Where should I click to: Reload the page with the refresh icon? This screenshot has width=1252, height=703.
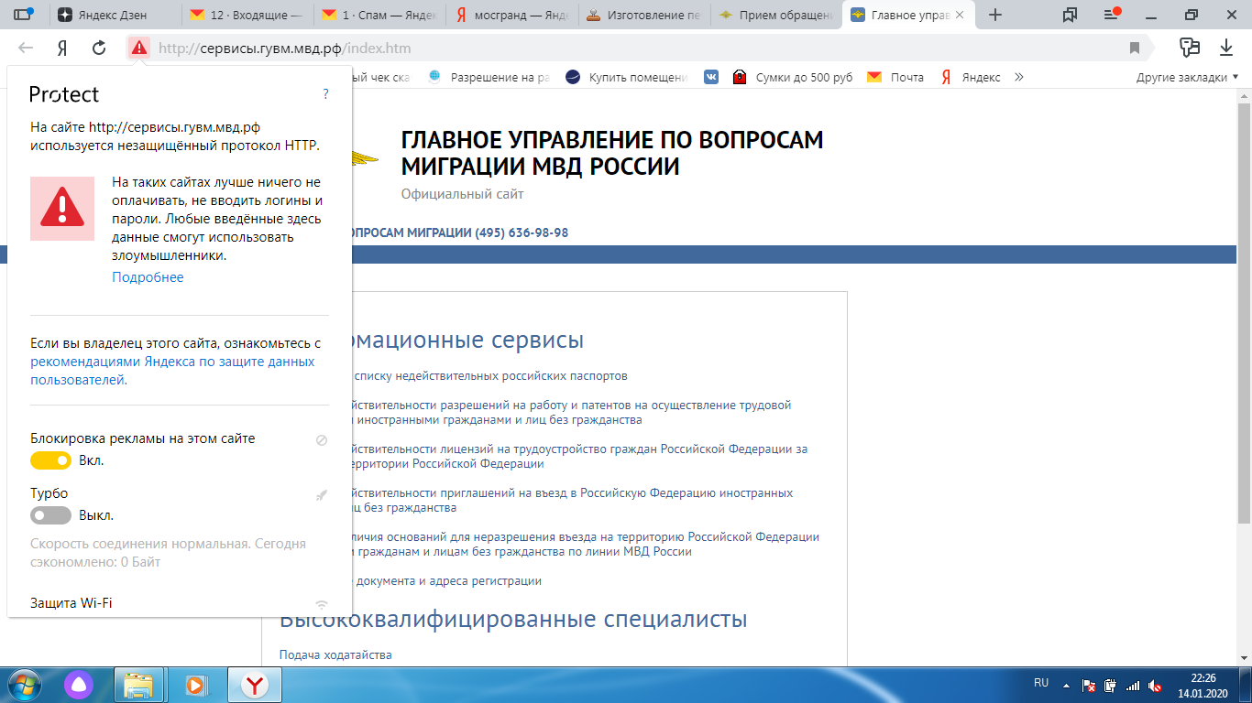tap(99, 48)
